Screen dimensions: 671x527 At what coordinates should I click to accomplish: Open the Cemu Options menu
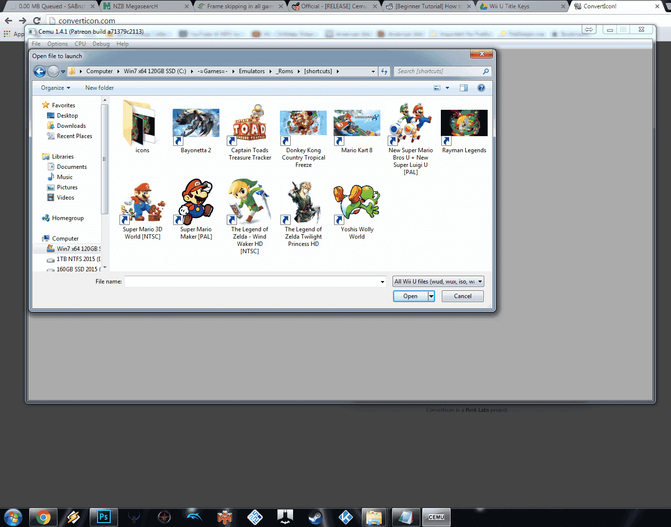pyautogui.click(x=58, y=44)
